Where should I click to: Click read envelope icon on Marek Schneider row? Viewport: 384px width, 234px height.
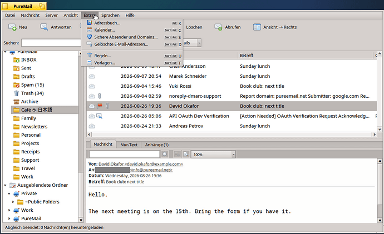click(92, 76)
